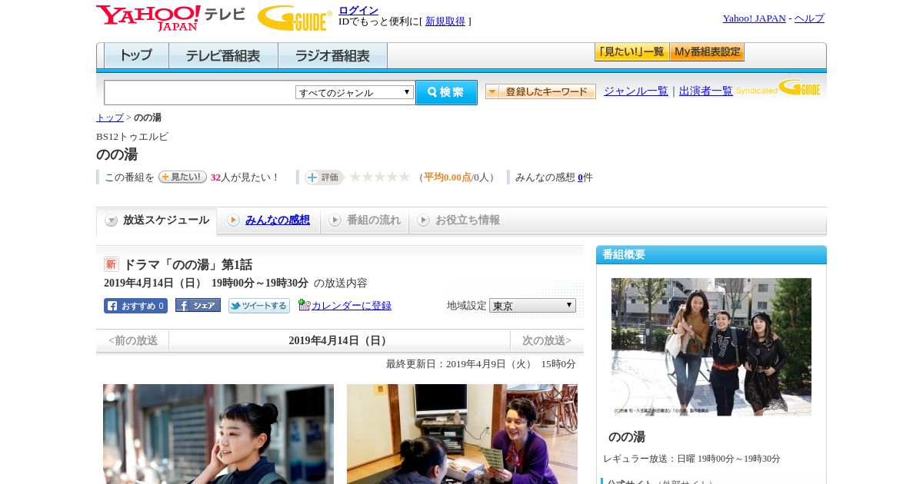Open the ヘルプ help link
Screen dimensions: 923x484
tap(809, 18)
